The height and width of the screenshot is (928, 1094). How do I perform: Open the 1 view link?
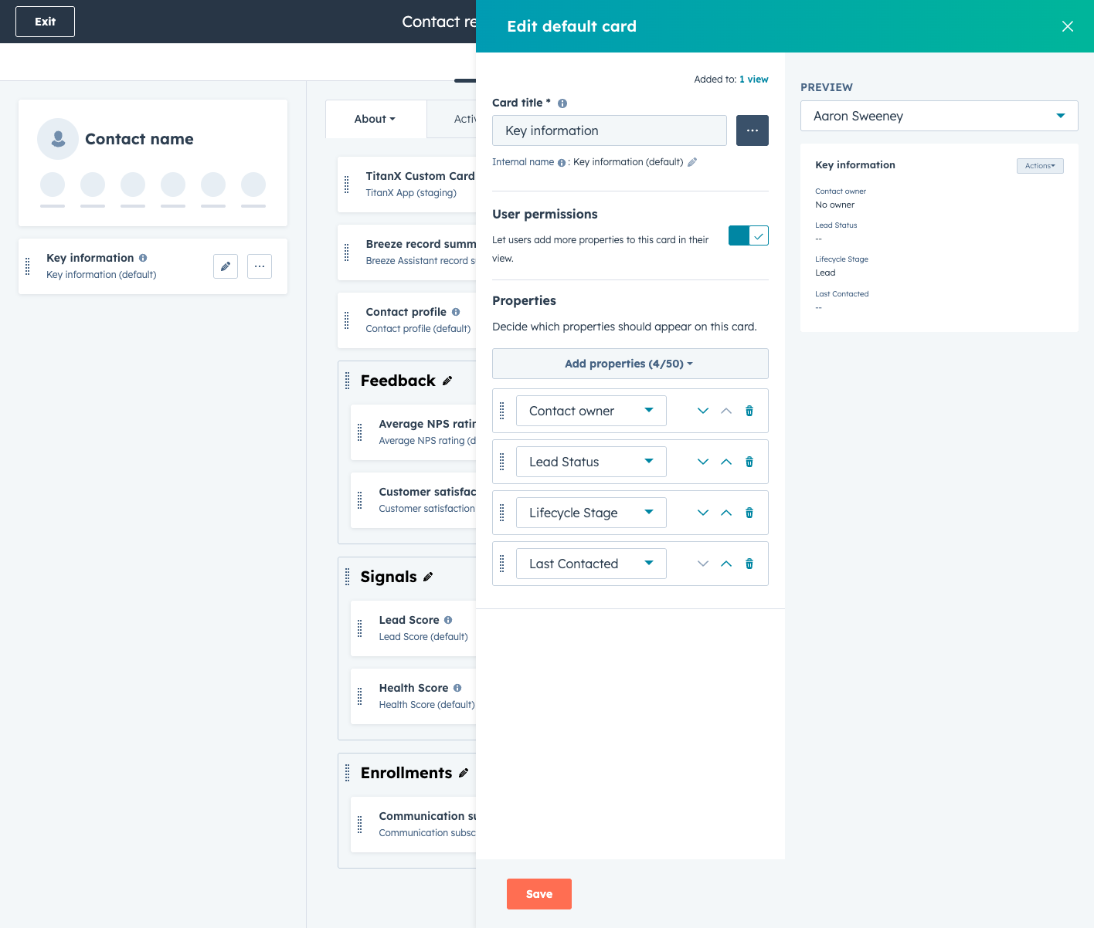pos(754,80)
